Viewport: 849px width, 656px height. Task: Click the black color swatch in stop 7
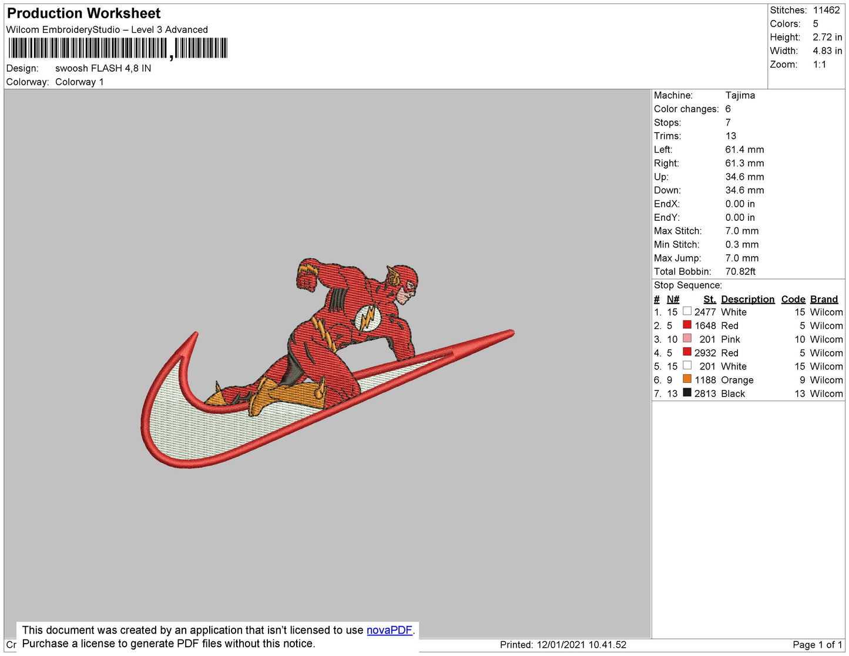pos(687,392)
